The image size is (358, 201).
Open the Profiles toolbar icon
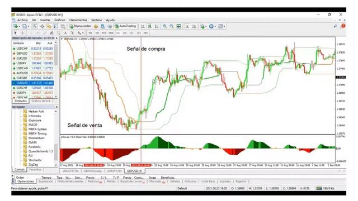24,26
